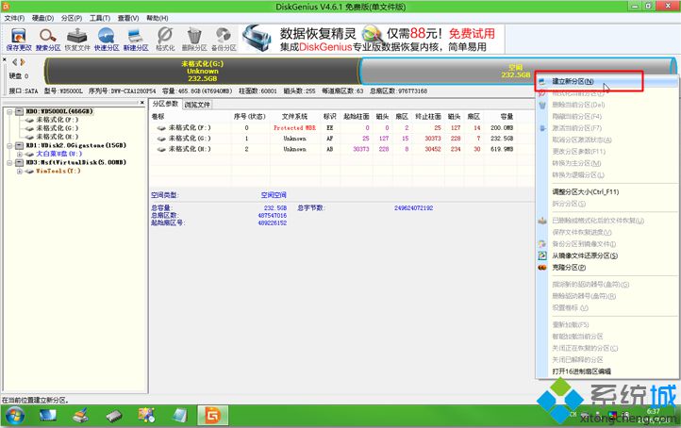Click the 新建分区 new partition toolbar icon

[x=136, y=40]
